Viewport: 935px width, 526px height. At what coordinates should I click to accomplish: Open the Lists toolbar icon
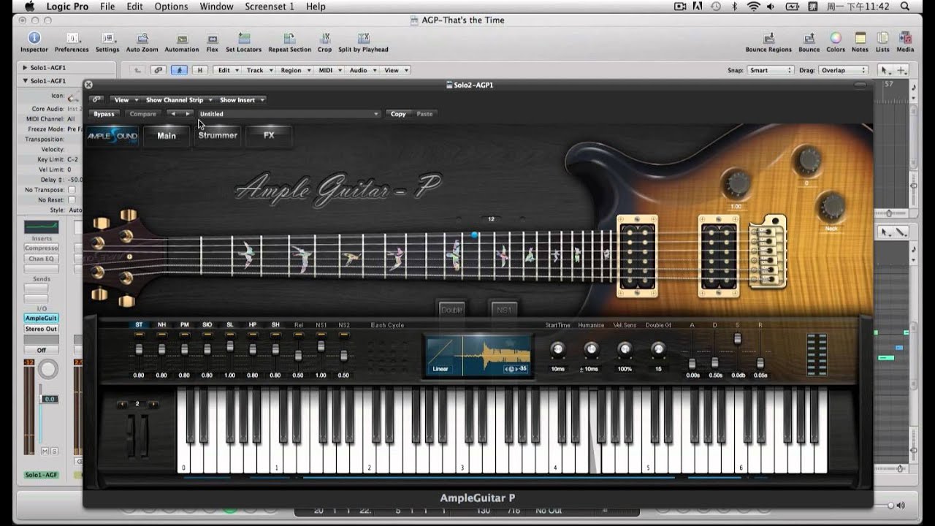882,42
